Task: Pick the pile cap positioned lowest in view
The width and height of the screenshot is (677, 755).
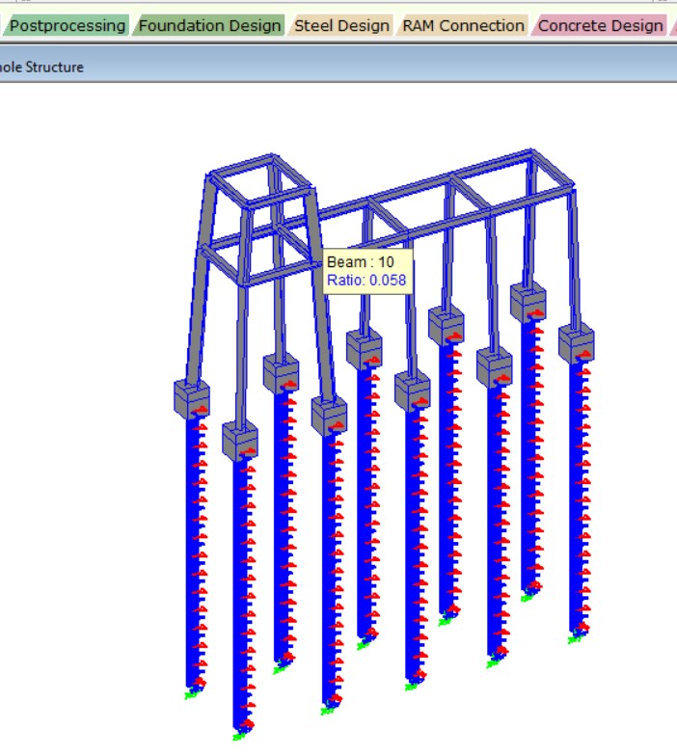Action: click(x=240, y=440)
